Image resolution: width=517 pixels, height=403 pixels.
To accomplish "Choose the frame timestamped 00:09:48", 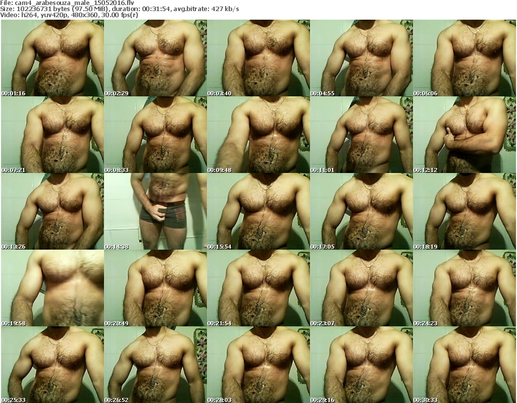I will pos(258,135).
